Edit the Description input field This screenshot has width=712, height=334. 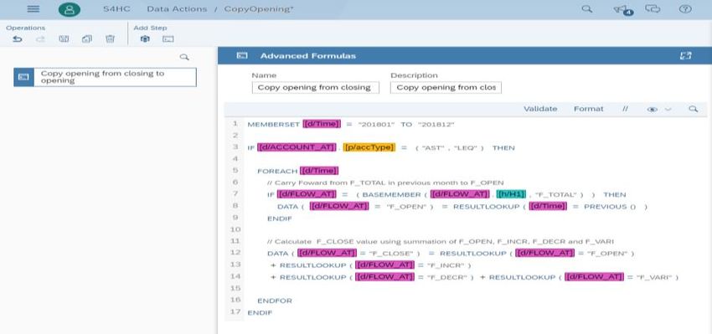click(446, 87)
